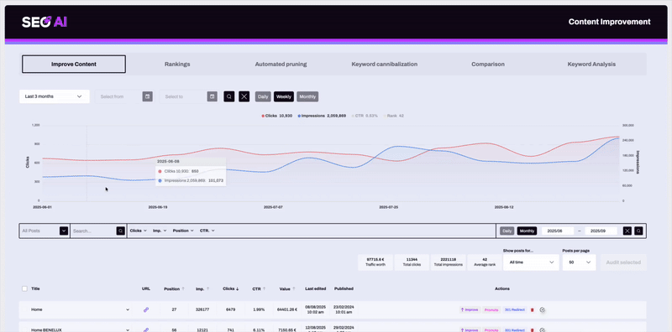Viewport: 672px width, 332px height.
Task: Clear the 2025/06–2025/09 range with X
Action: pyautogui.click(x=627, y=231)
